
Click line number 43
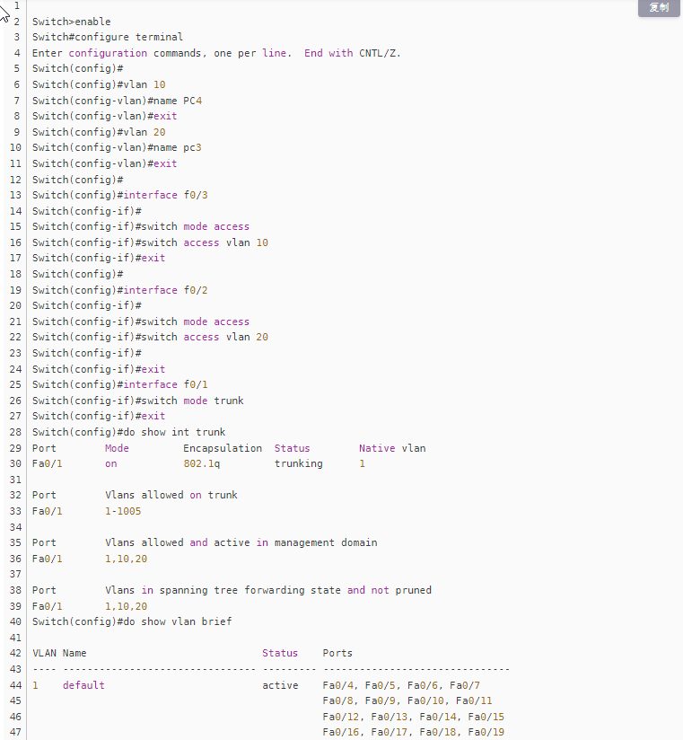[x=15, y=669]
